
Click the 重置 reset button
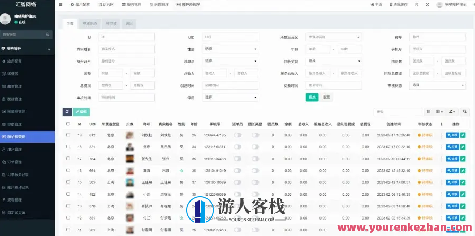pyautogui.click(x=326, y=97)
